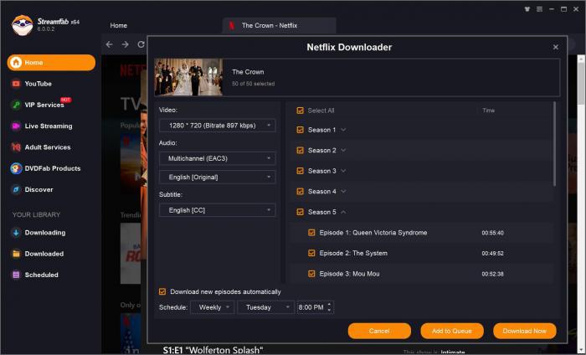Select the Home sidebar button
The width and height of the screenshot is (586, 355).
pos(51,63)
